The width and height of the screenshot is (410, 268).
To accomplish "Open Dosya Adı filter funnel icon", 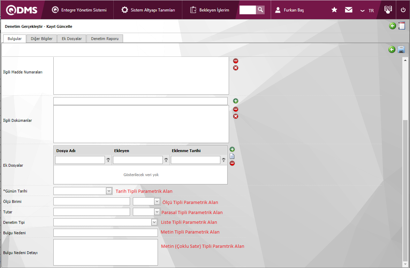I will tap(108, 160).
